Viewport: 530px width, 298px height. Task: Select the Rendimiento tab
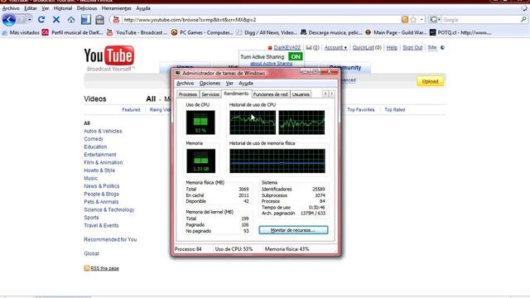click(x=236, y=94)
